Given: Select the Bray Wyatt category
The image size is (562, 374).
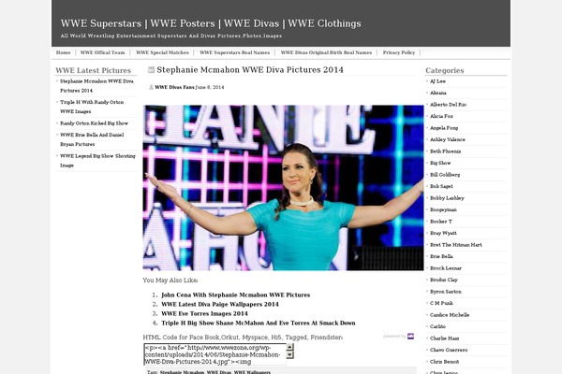Looking at the screenshot, I should click(x=443, y=233).
